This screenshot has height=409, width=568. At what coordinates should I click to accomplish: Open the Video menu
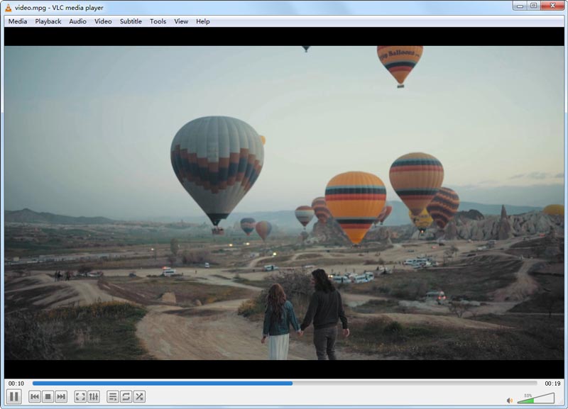(103, 21)
